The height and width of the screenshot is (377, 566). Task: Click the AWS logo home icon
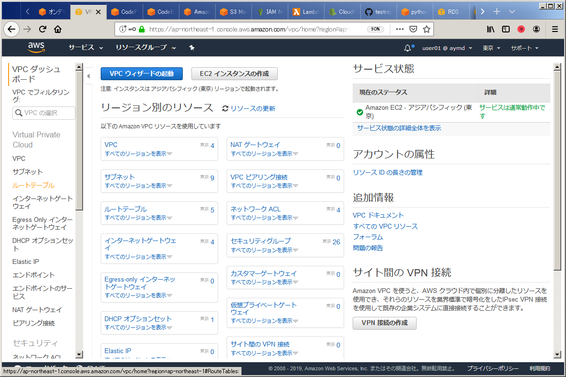coord(36,47)
